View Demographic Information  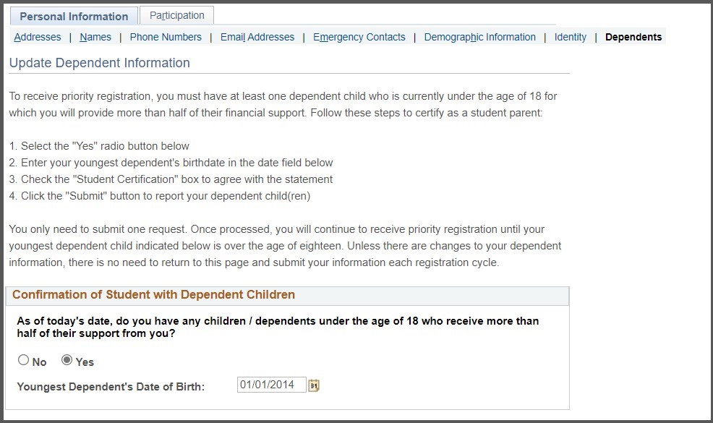tap(479, 37)
